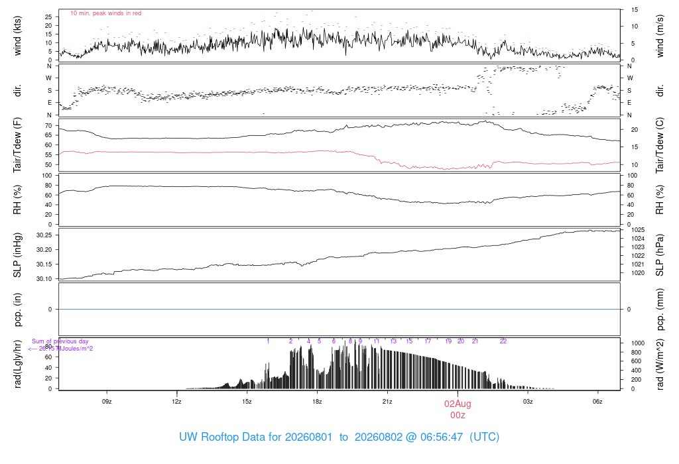The width and height of the screenshot is (679, 464).
Task: Click the Tair/Tdew (F) axis label
Action: pyautogui.click(x=17, y=145)
